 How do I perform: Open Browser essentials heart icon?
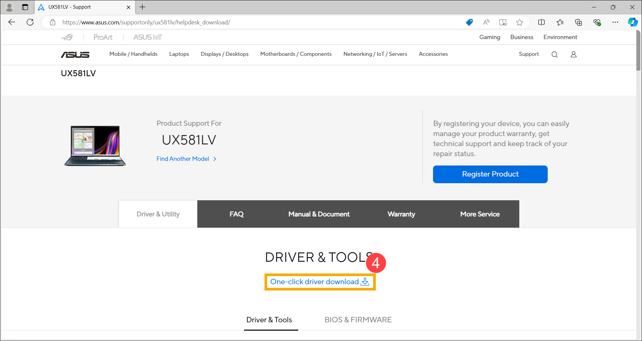(597, 22)
